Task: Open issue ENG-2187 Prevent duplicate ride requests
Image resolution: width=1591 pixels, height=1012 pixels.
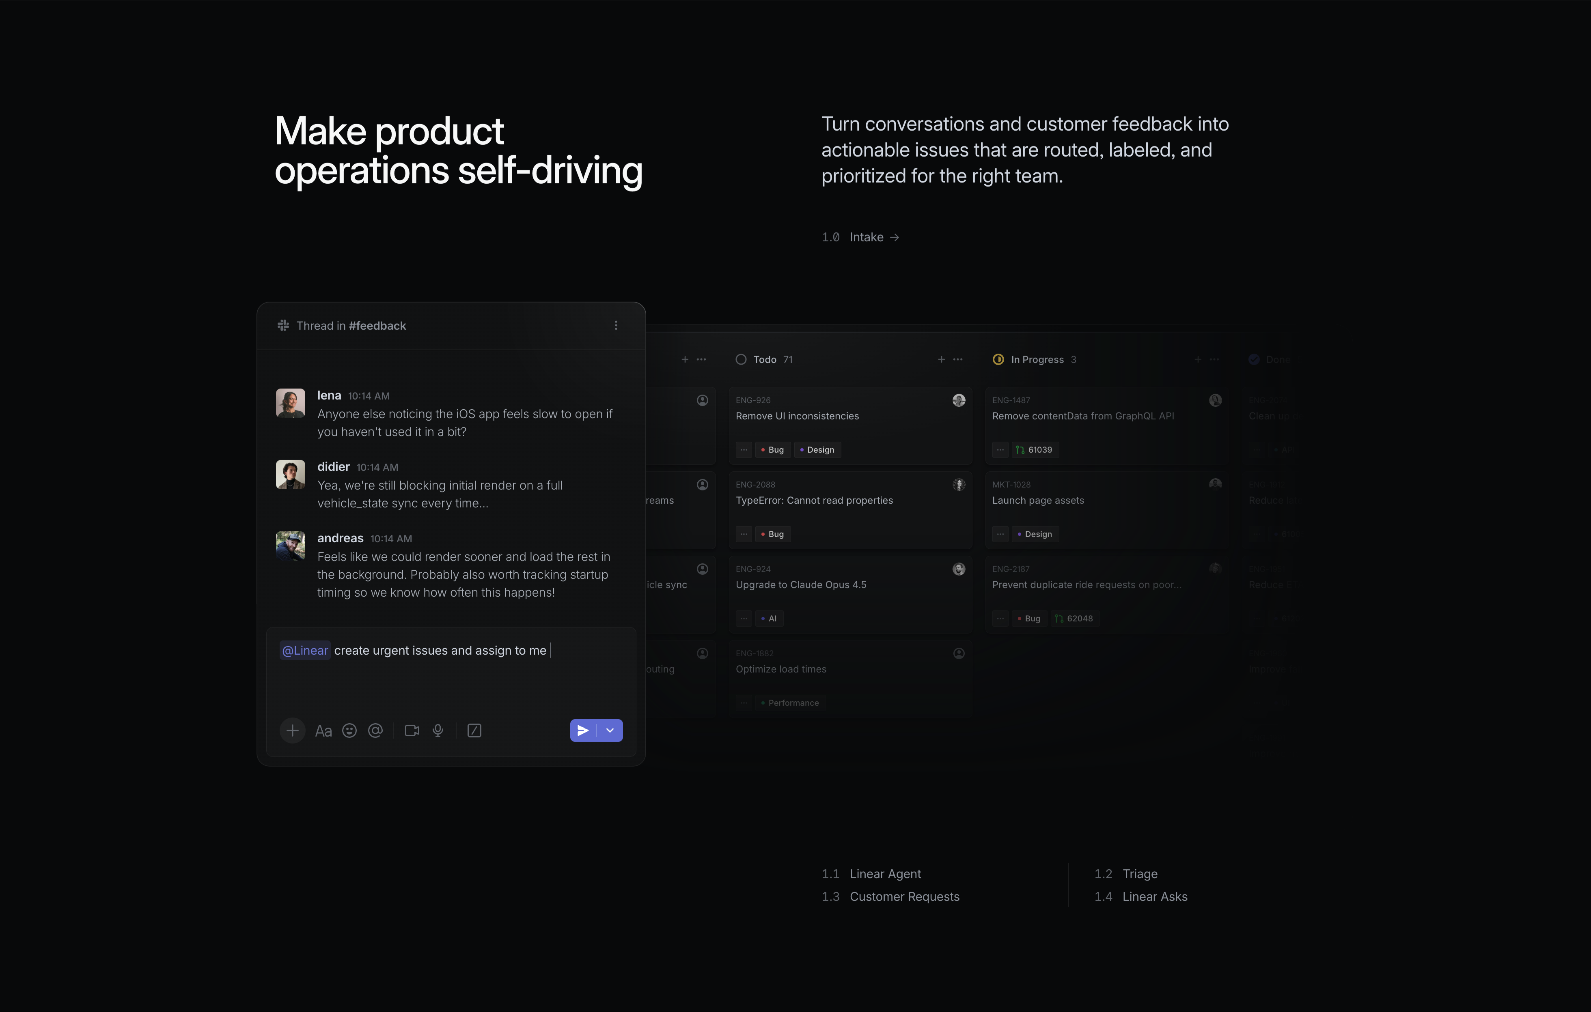Action: tap(1107, 594)
